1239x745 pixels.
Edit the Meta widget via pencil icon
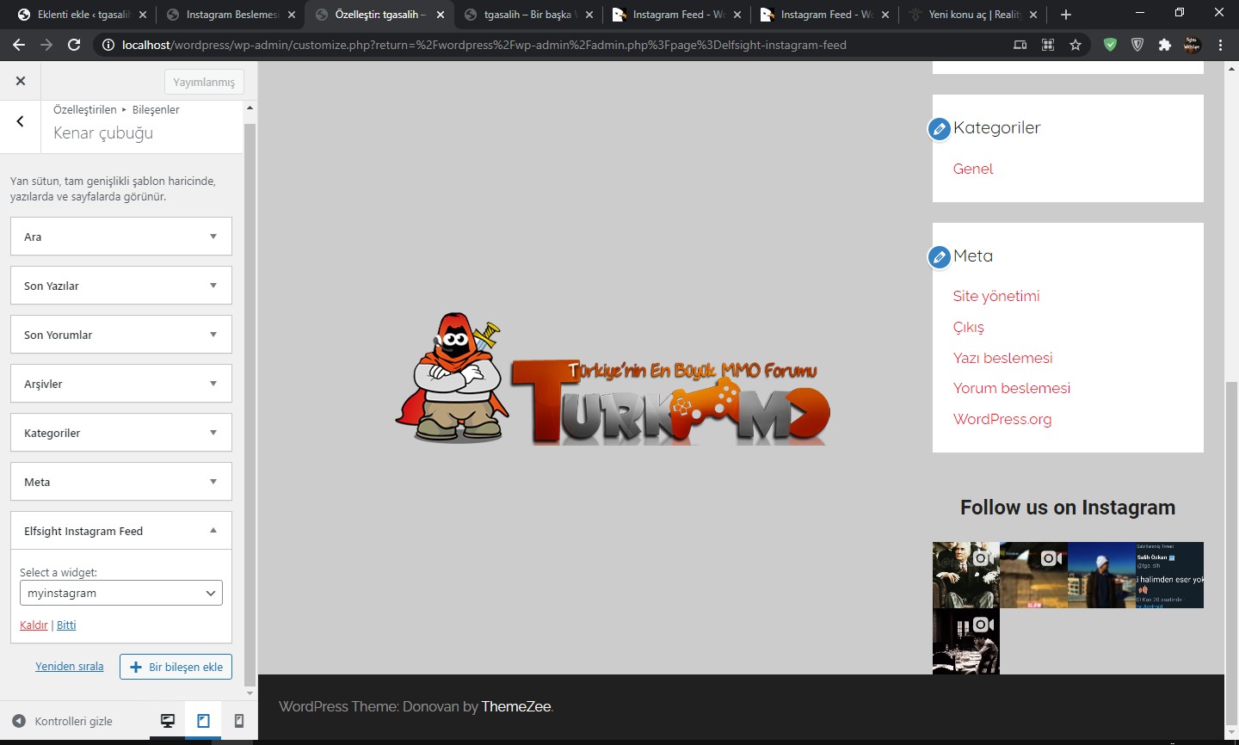point(939,257)
